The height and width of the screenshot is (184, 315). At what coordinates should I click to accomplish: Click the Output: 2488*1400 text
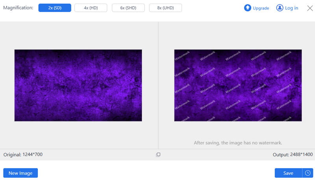click(293, 154)
